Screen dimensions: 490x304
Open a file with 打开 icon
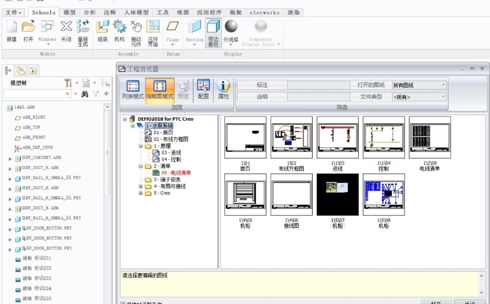pos(28,26)
